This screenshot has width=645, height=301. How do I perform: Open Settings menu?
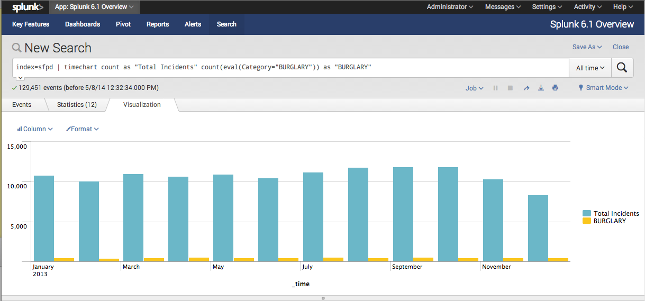click(x=548, y=7)
